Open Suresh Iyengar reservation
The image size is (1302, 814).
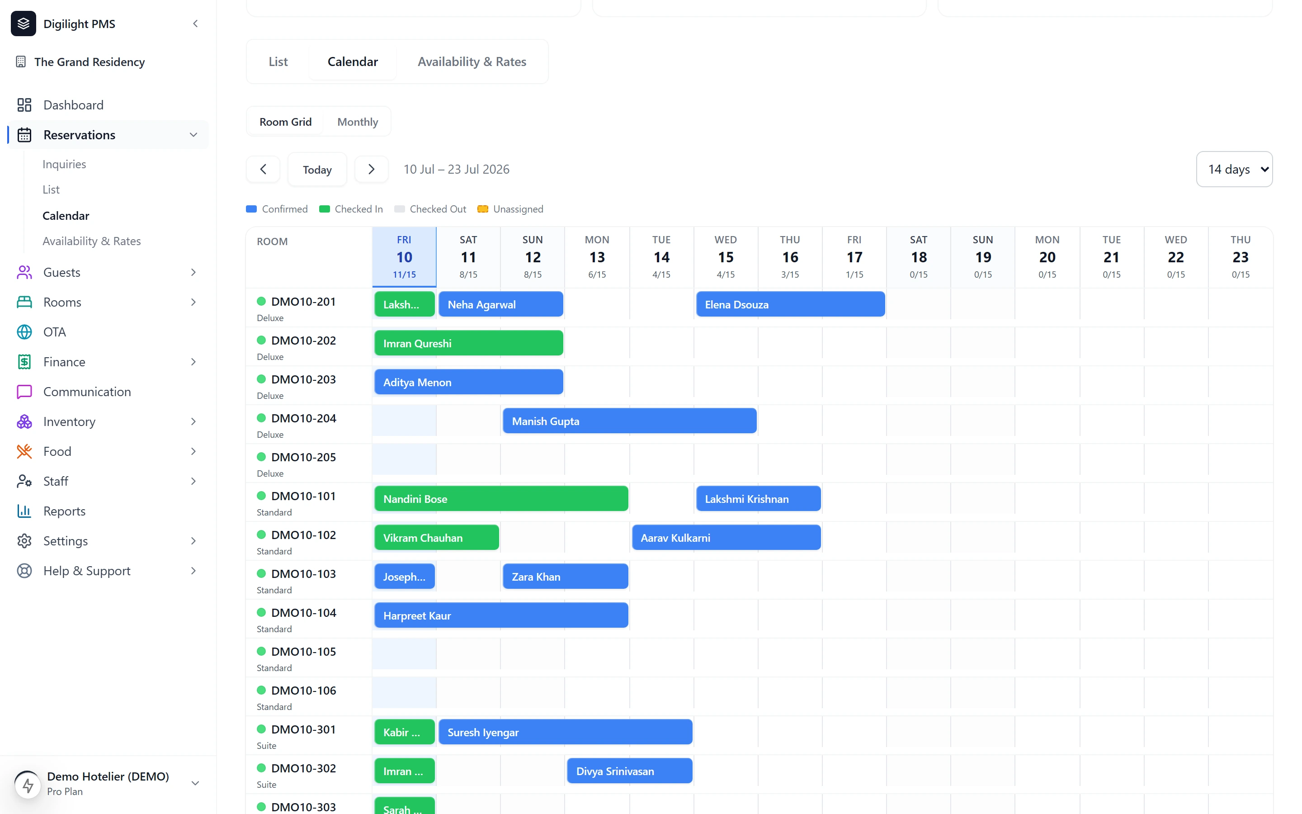566,733
